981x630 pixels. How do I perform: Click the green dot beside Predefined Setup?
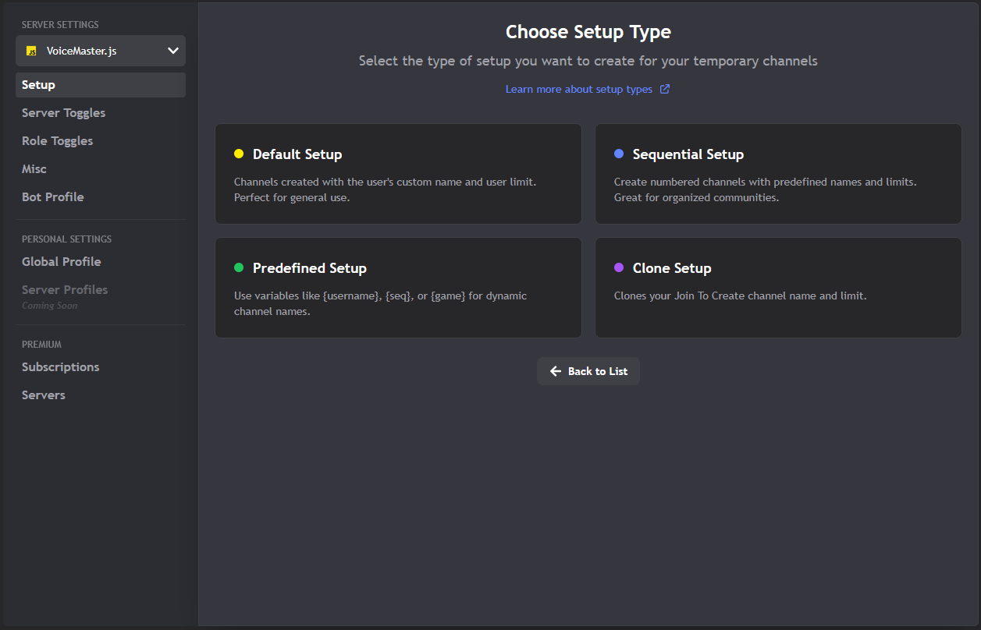pos(239,267)
